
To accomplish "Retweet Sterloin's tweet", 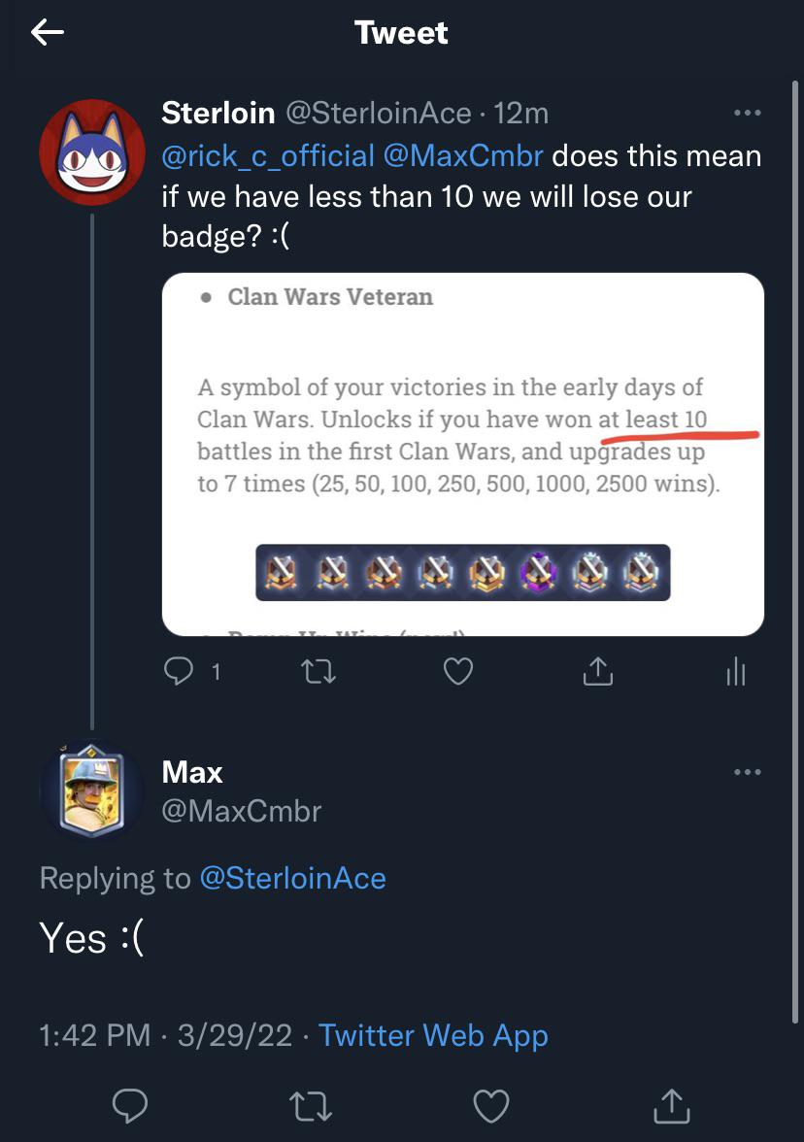I will [x=318, y=670].
